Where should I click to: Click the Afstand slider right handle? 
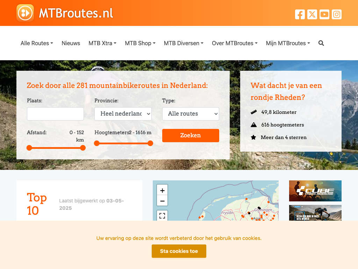(x=83, y=148)
